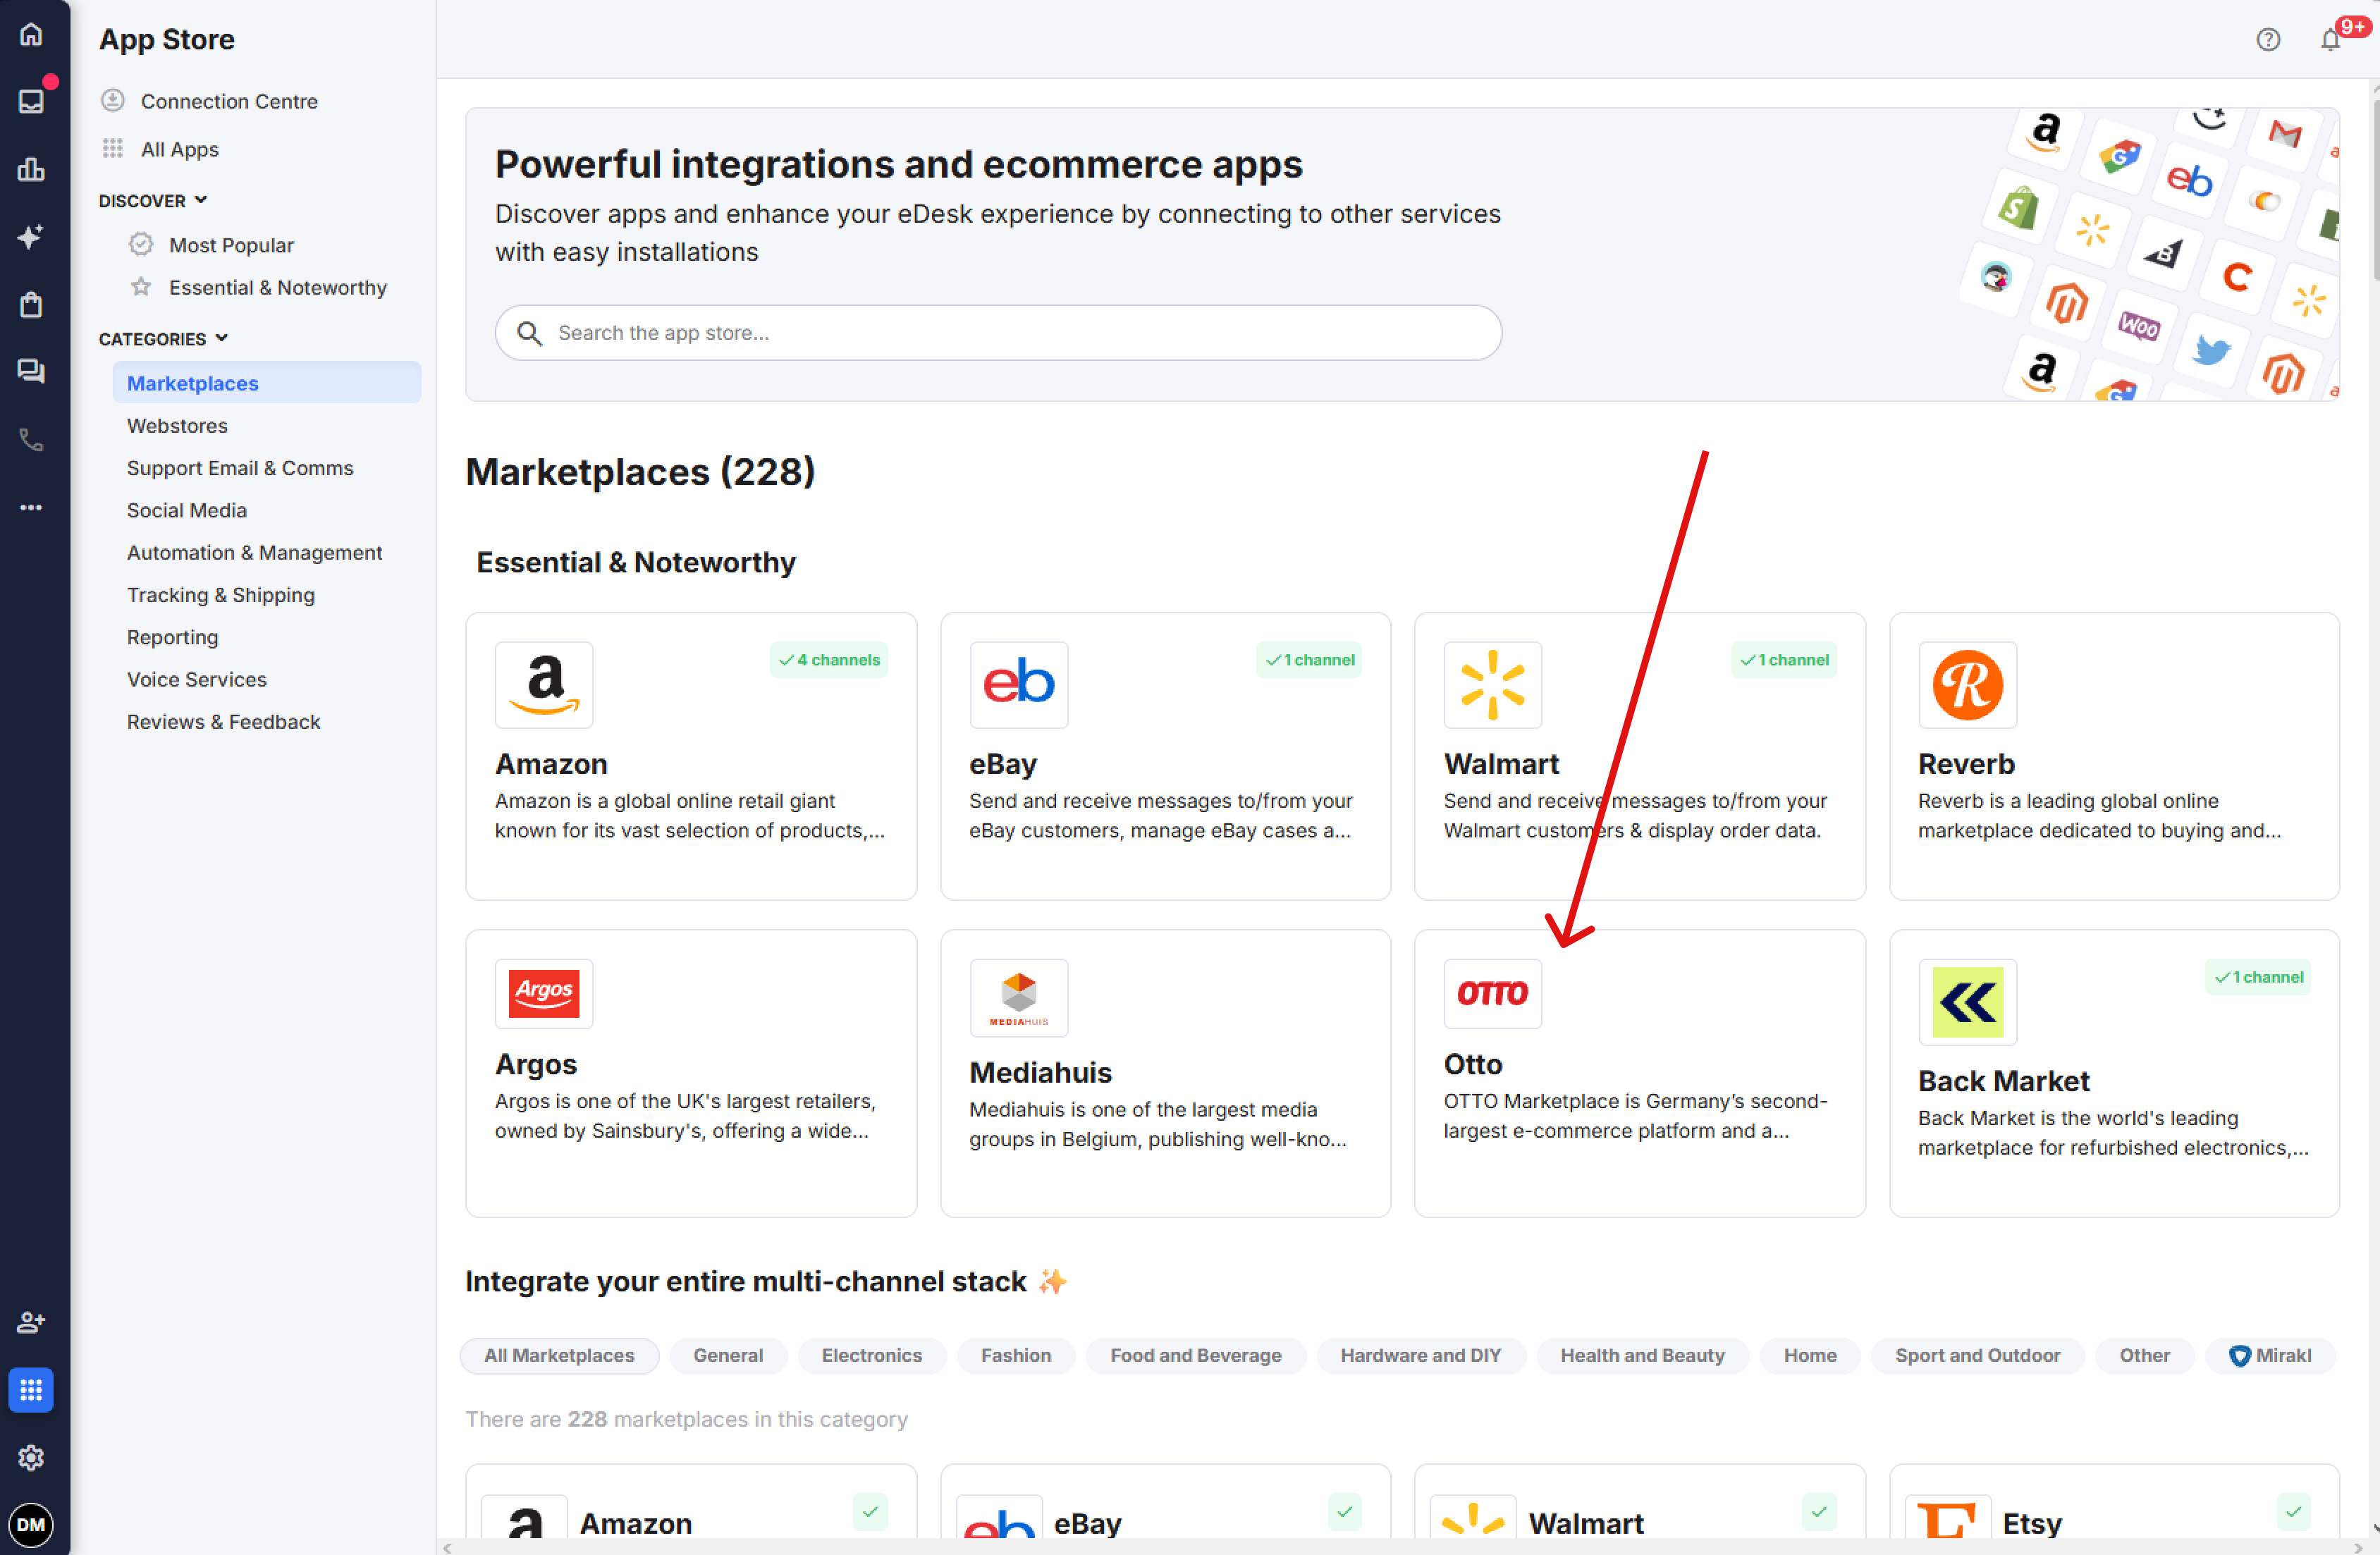This screenshot has width=2380, height=1555.
Task: Open the Otto app title
Action: (x=1473, y=1064)
